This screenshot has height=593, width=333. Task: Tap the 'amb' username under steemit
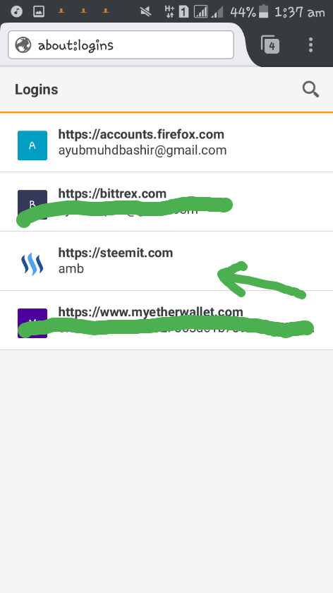(x=71, y=269)
